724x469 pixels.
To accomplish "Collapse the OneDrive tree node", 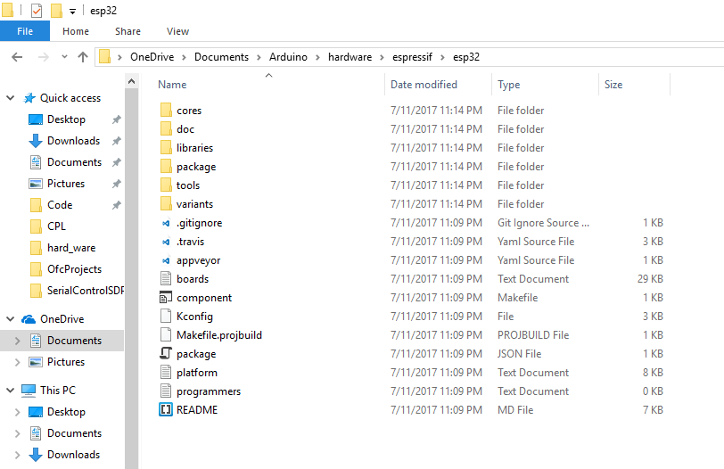I will (x=10, y=319).
